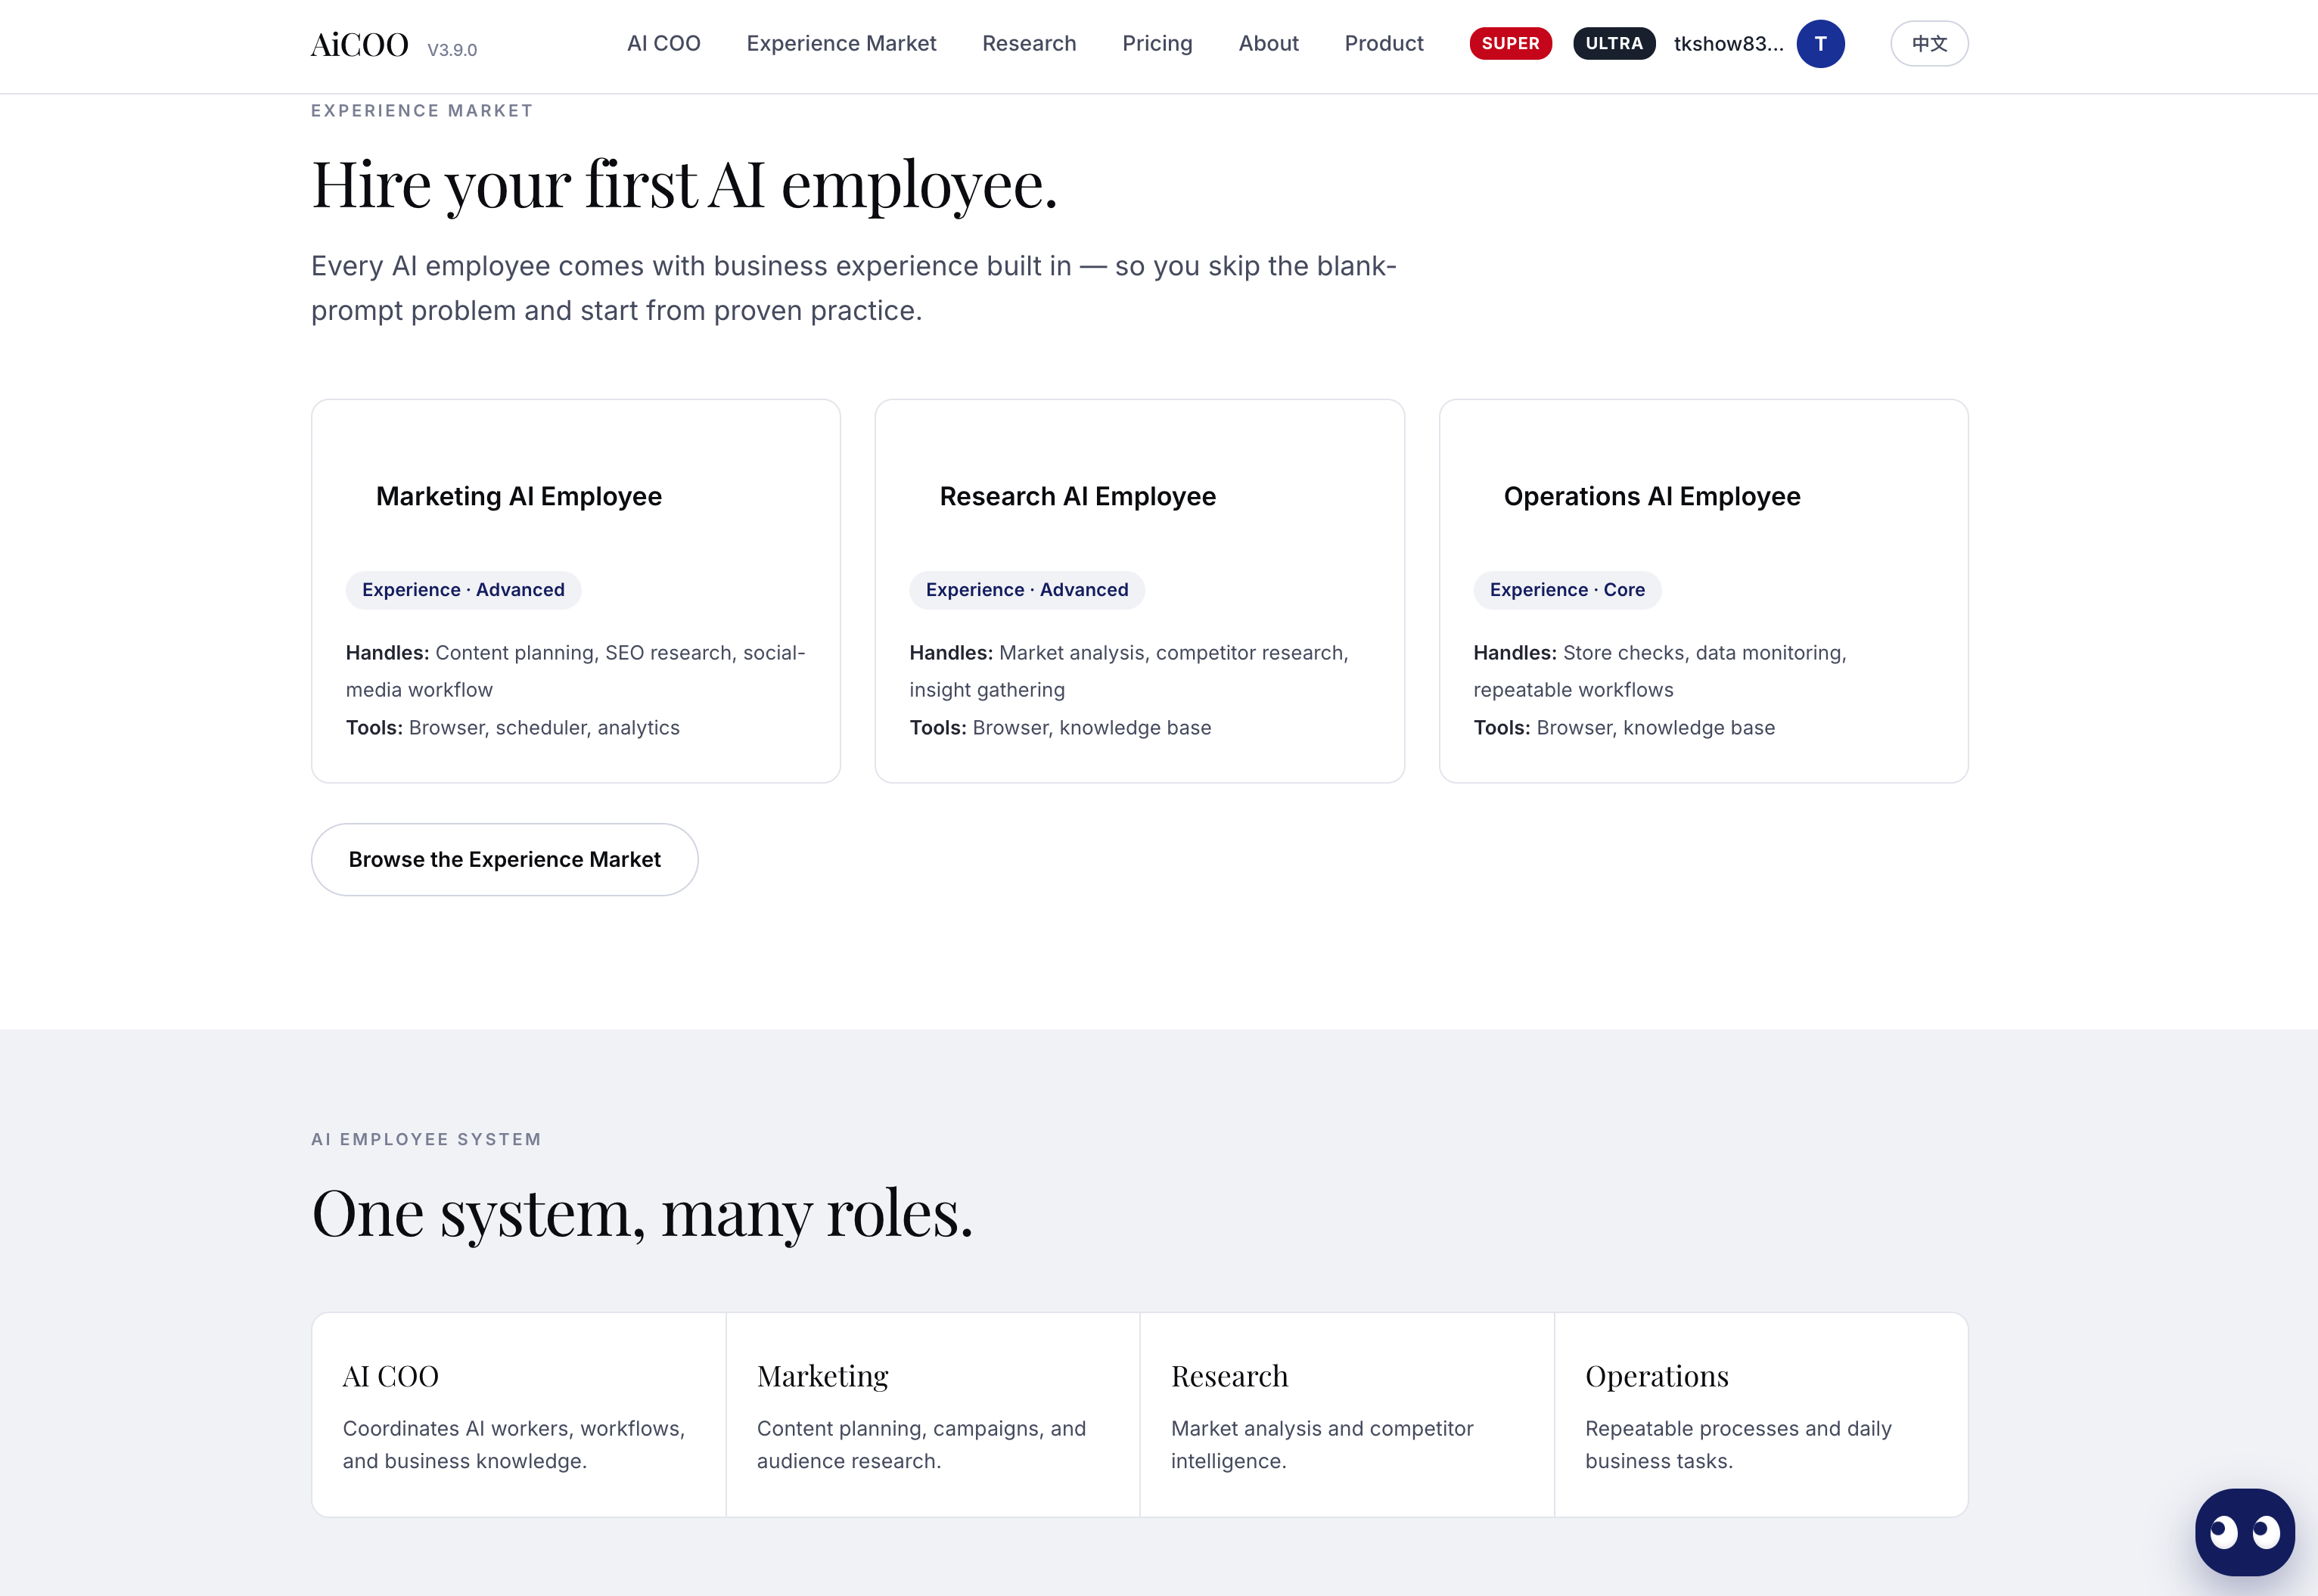Click the 'Tools: Browser, scheduler, analytics' line
The image size is (2318, 1596).
pyautogui.click(x=513, y=728)
